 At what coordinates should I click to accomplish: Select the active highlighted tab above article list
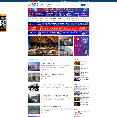click(31, 59)
